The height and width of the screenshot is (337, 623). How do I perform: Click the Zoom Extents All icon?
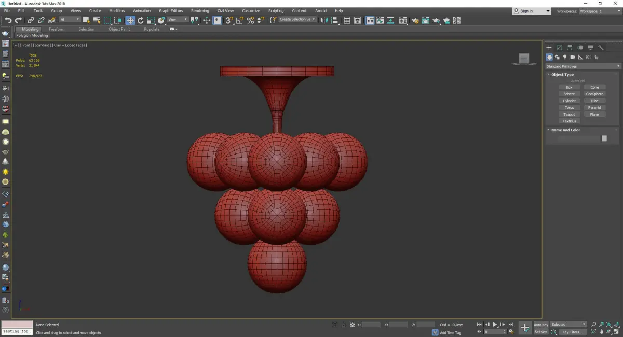pyautogui.click(x=617, y=325)
